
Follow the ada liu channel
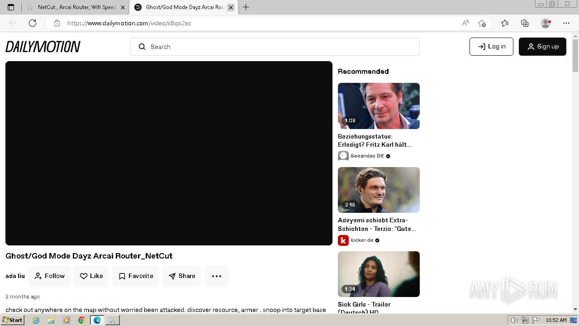click(x=49, y=276)
